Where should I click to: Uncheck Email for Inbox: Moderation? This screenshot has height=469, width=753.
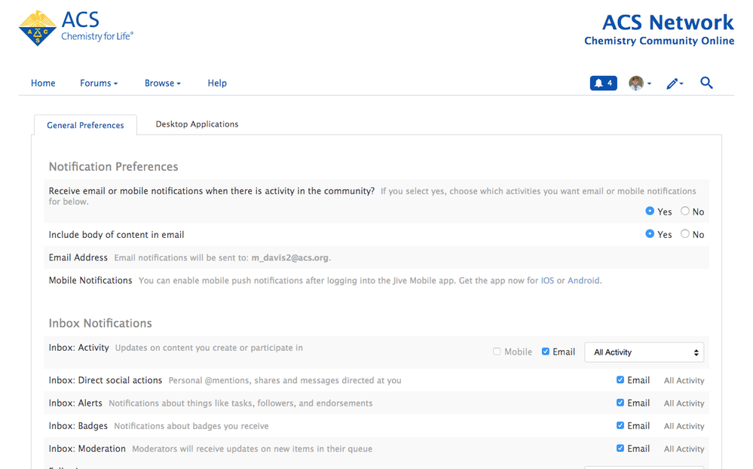[620, 448]
